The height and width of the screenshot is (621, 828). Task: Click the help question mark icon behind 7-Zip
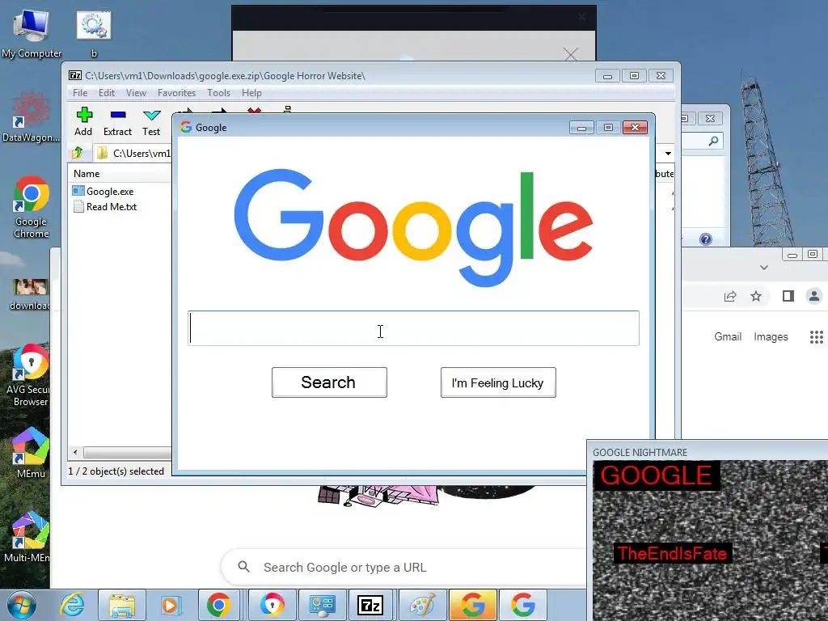pos(705,239)
